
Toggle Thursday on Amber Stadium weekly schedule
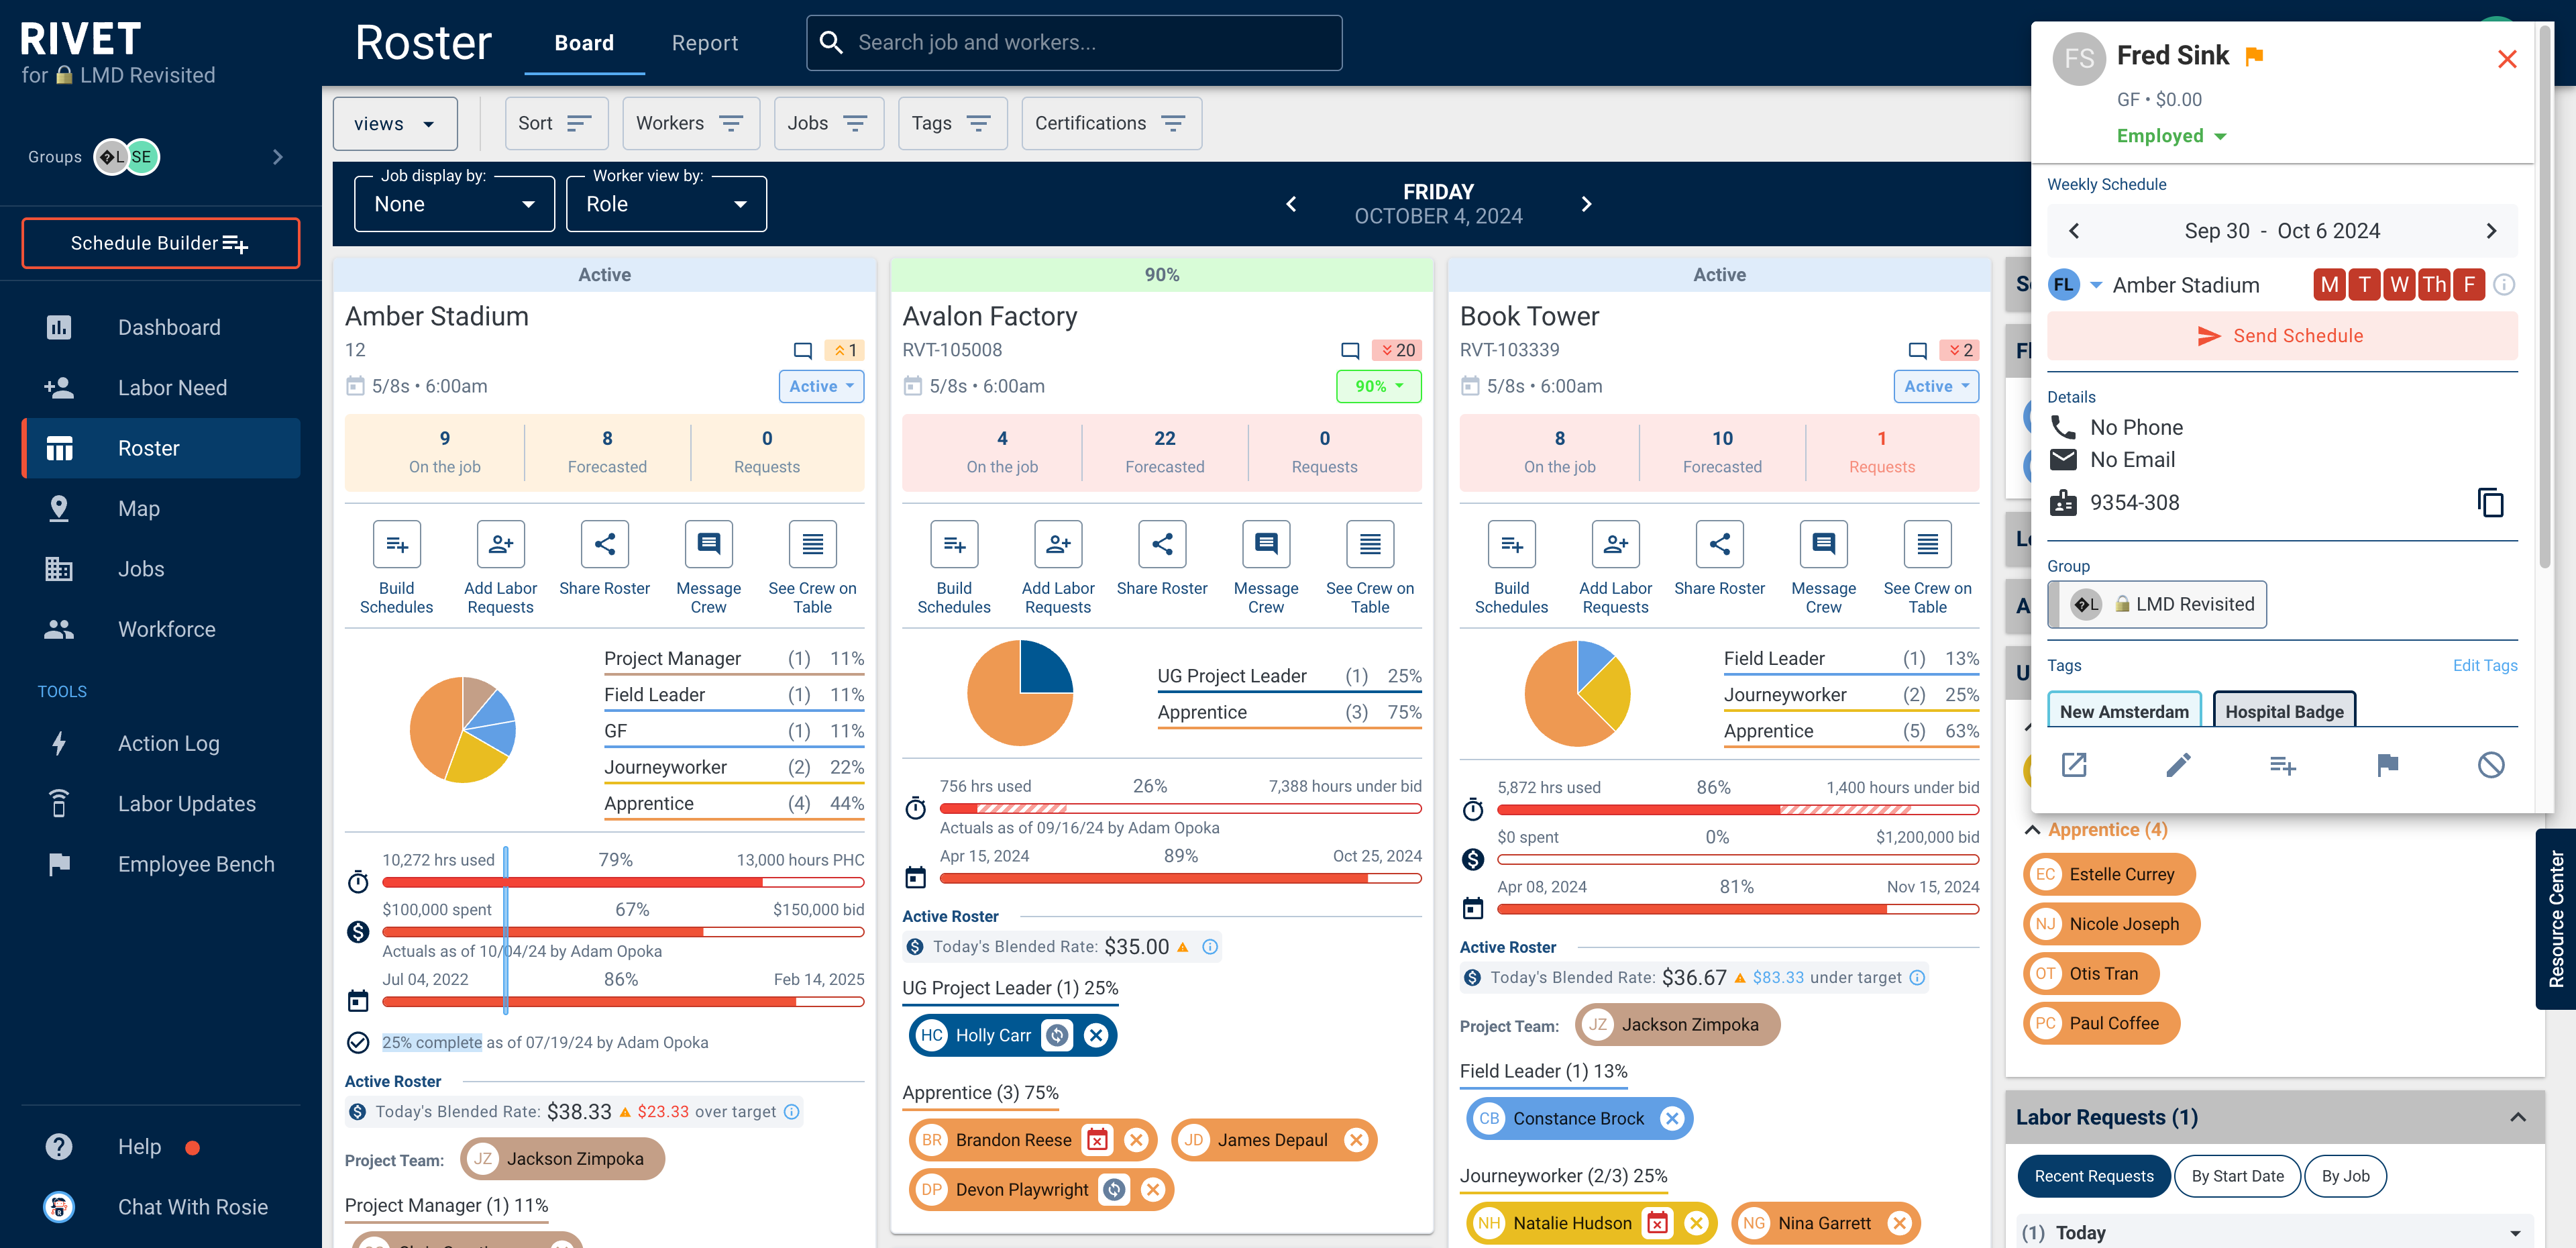tap(2434, 285)
